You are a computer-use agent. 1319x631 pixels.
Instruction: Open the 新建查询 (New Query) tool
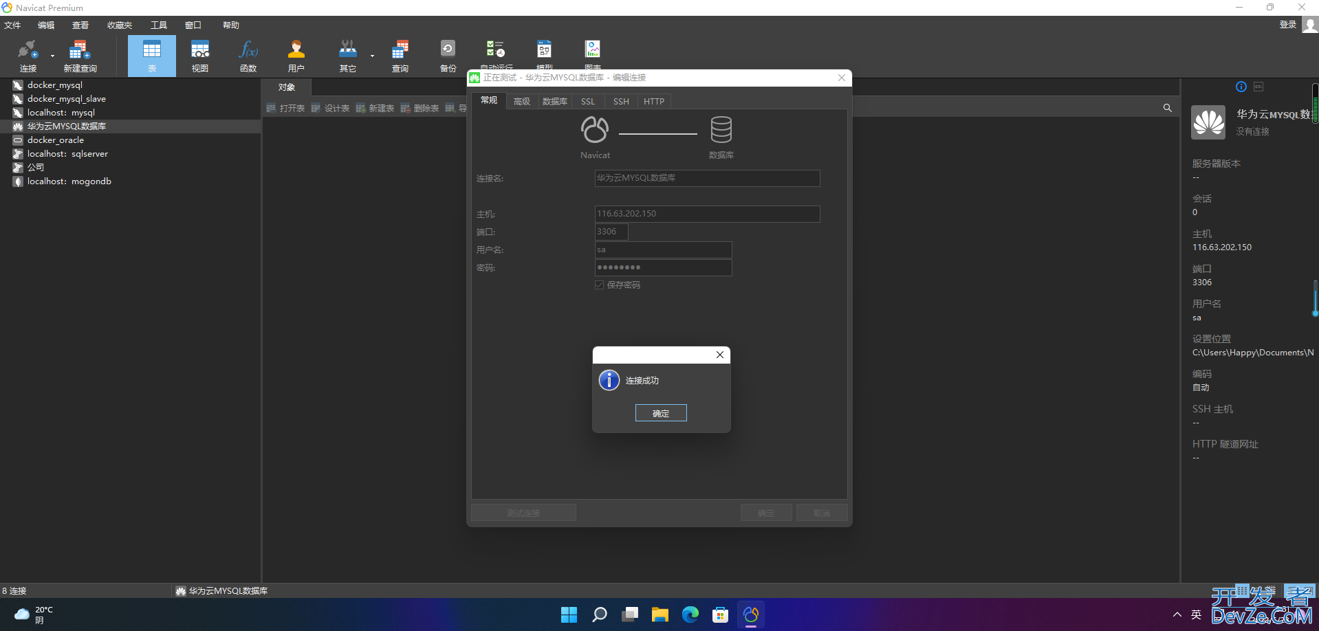[x=80, y=56]
